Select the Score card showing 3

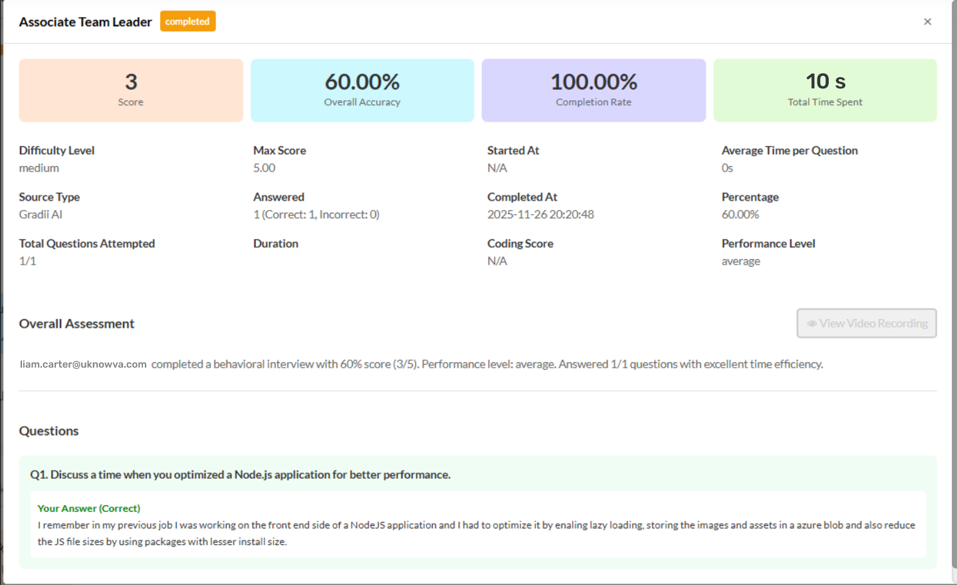(x=131, y=90)
